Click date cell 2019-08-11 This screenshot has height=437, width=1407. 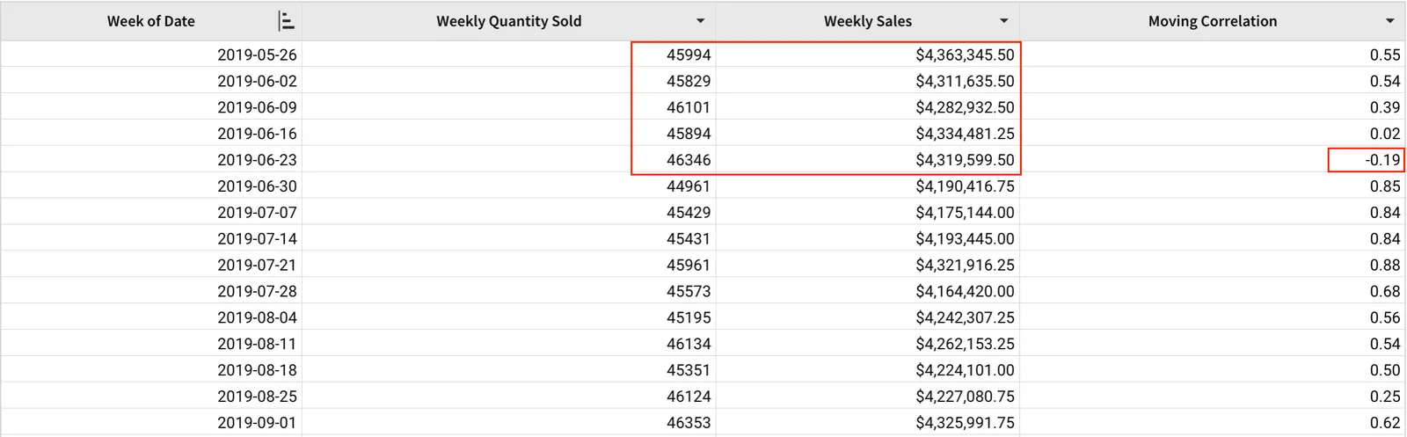151,344
